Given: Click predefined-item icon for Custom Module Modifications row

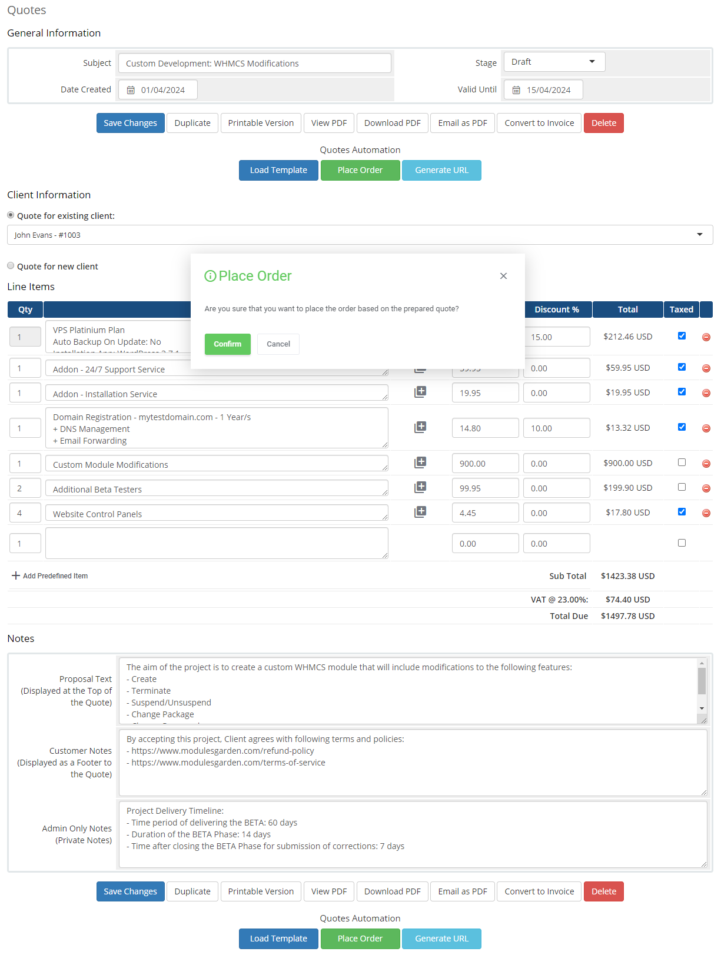Looking at the screenshot, I should 420,462.
